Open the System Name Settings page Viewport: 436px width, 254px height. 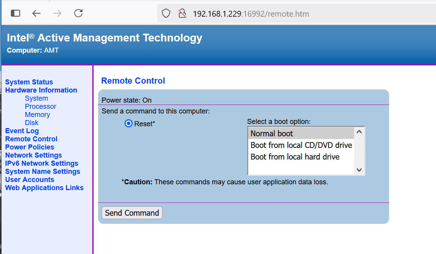pyautogui.click(x=43, y=171)
